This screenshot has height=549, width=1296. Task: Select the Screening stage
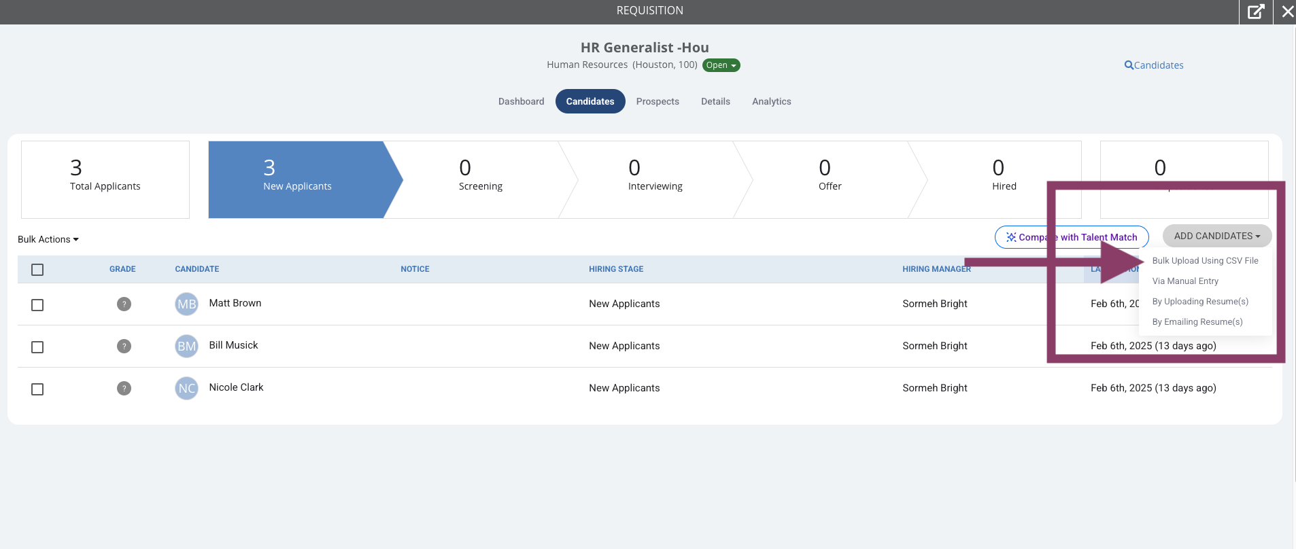tap(481, 179)
